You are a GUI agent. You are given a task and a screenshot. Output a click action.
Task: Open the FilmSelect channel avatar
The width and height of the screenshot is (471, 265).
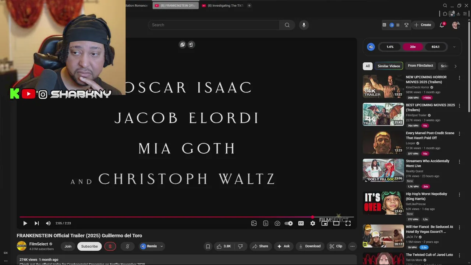point(22,246)
